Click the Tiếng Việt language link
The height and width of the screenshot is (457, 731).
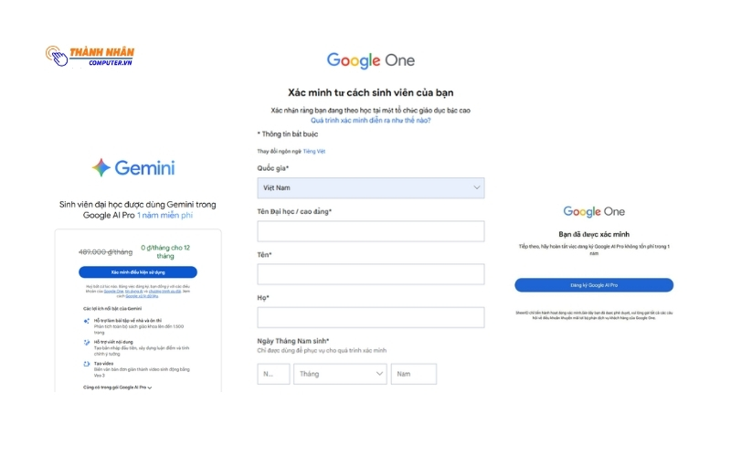[314, 151]
